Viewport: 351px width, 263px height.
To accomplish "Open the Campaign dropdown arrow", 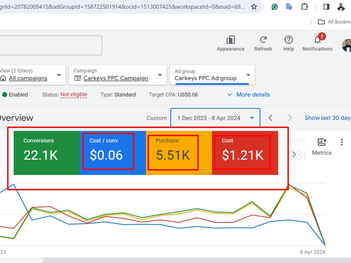I will [x=160, y=75].
